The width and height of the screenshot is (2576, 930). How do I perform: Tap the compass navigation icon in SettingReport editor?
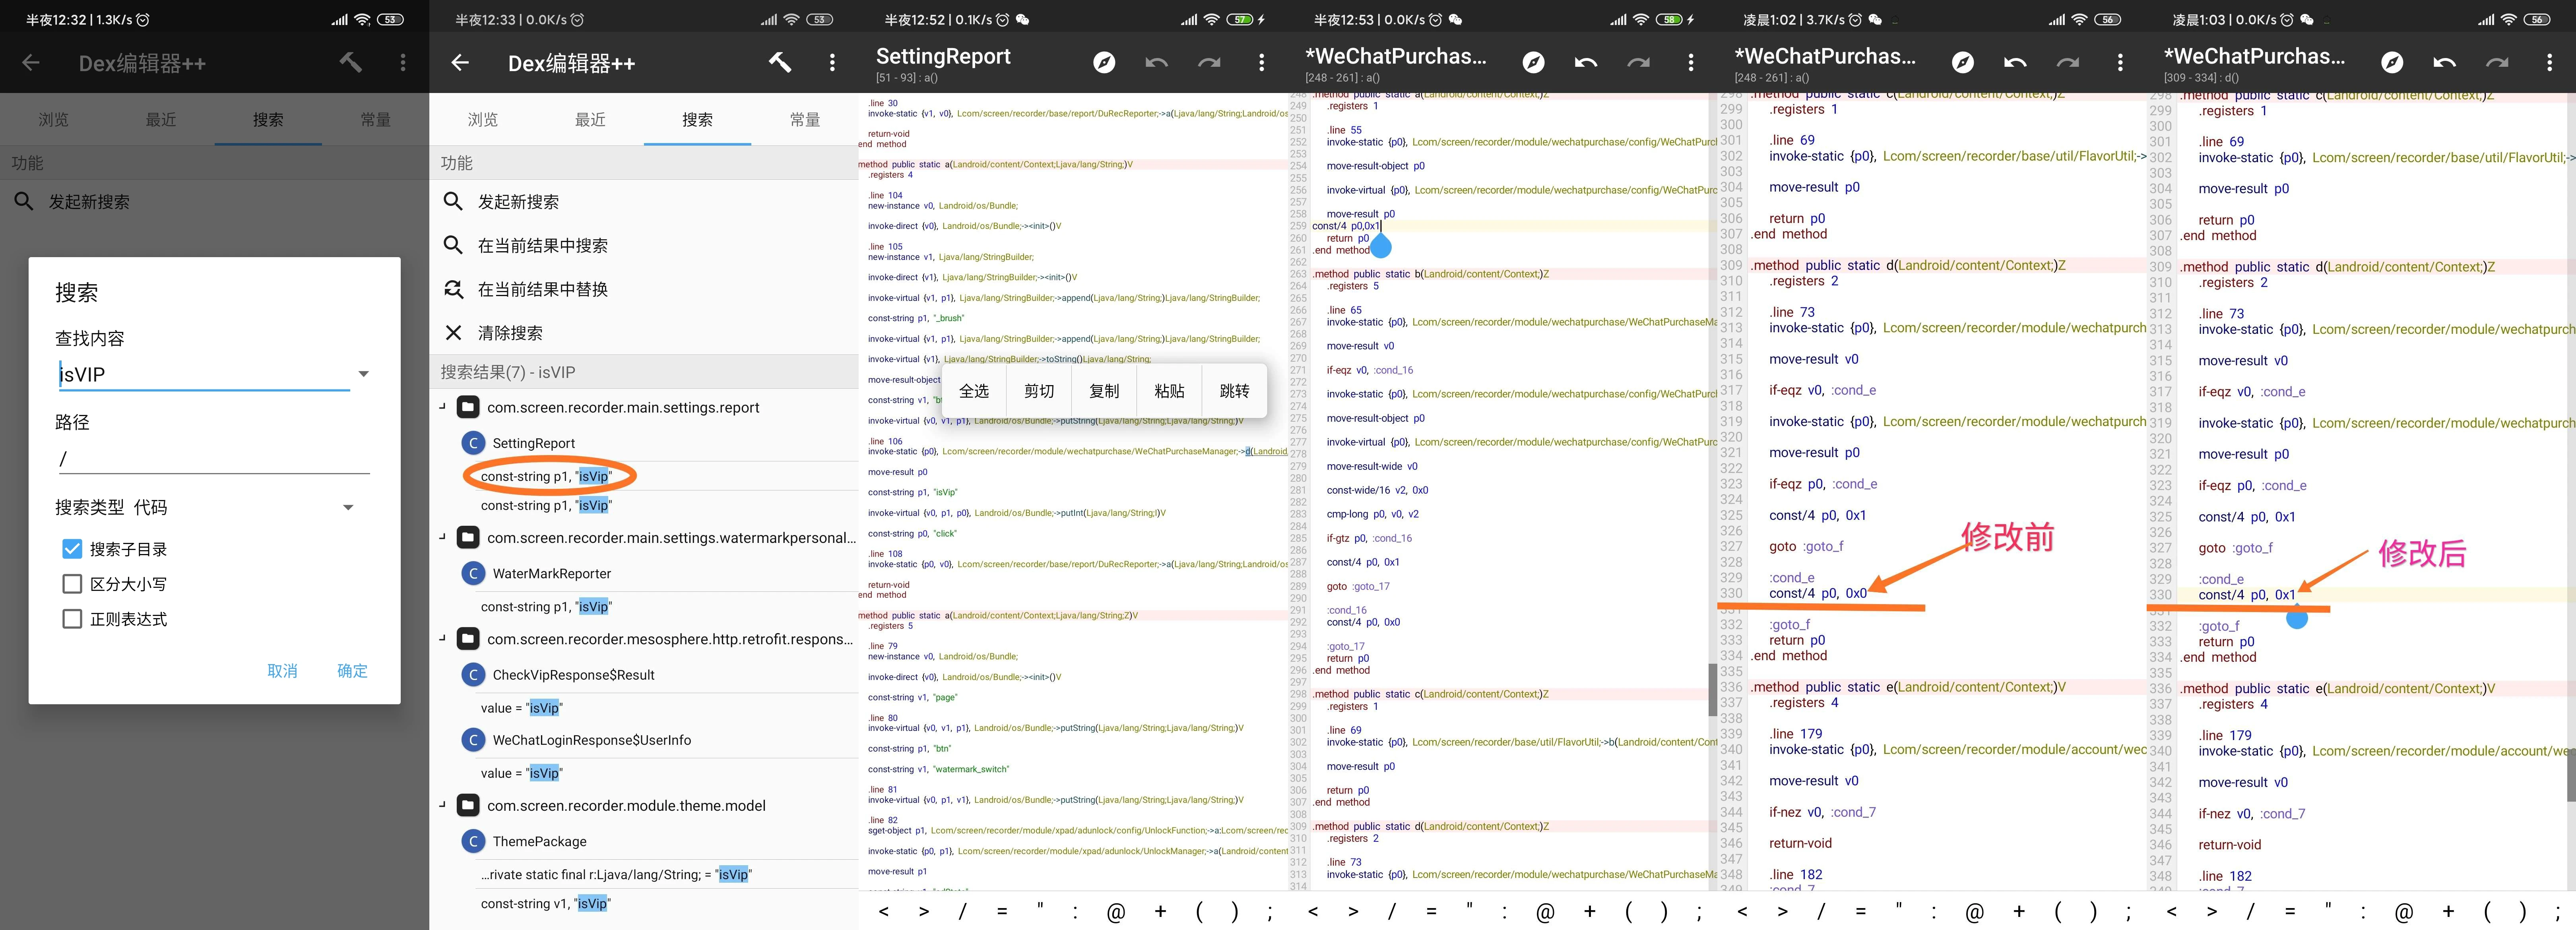[1104, 63]
